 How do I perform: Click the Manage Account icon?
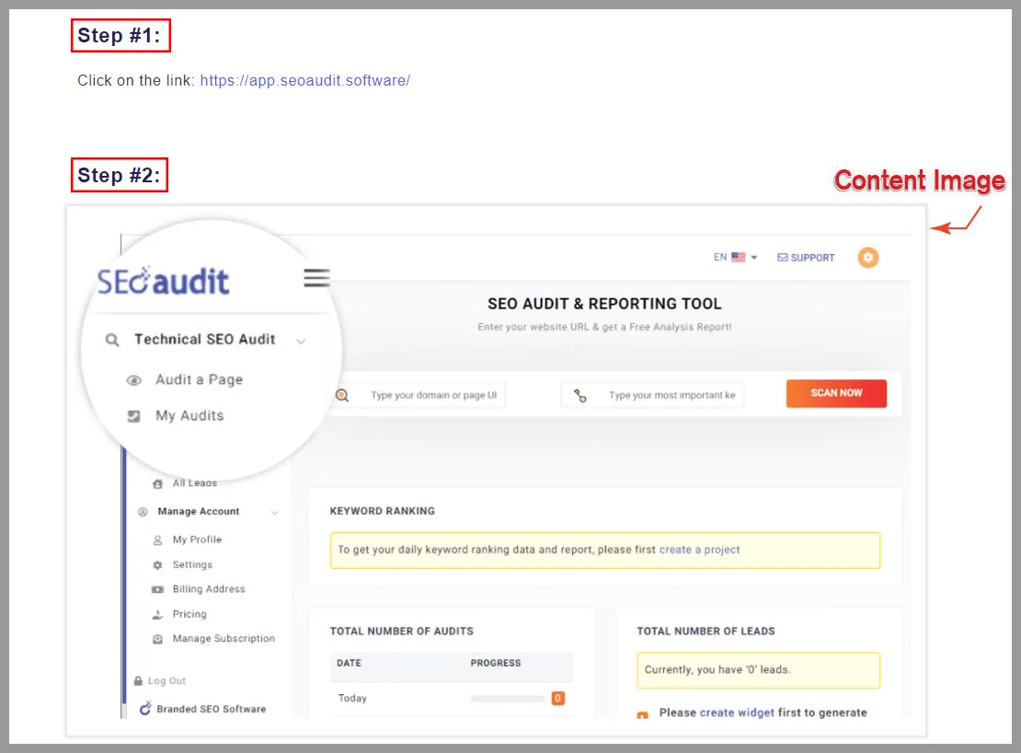click(143, 512)
